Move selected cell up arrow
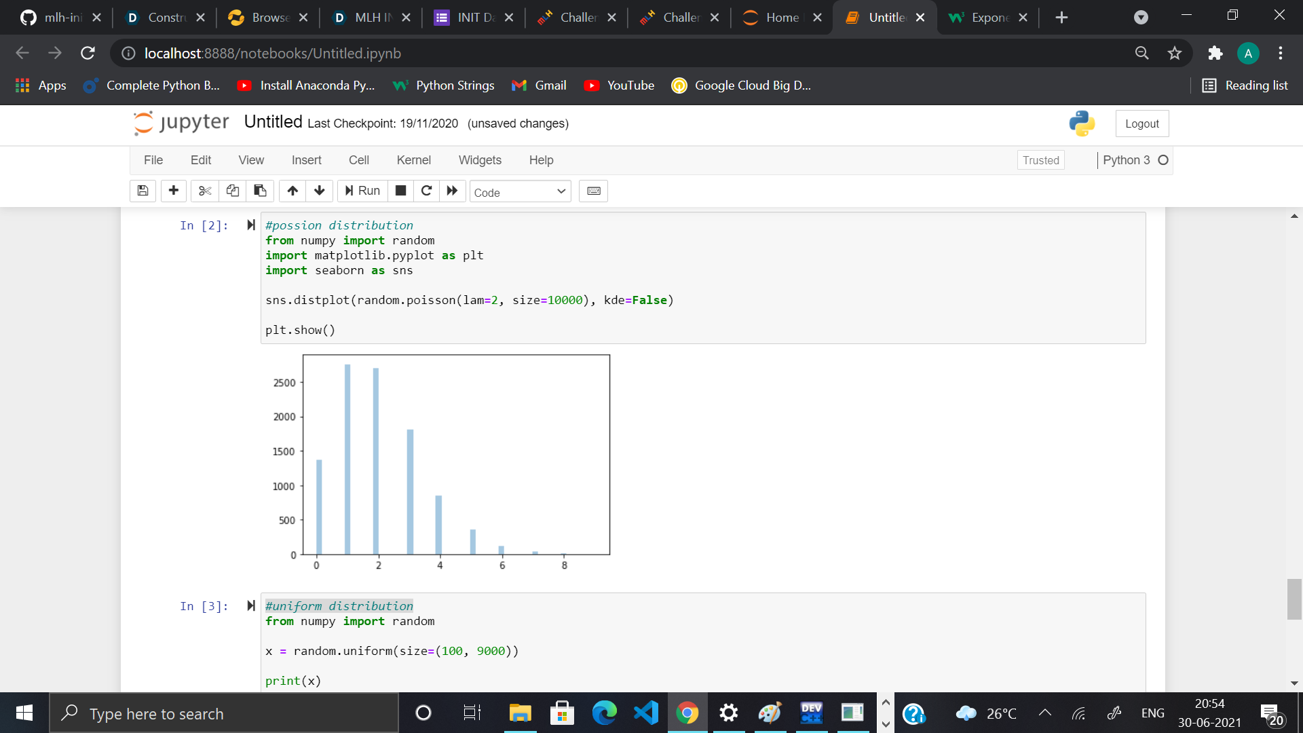1303x733 pixels. (292, 191)
